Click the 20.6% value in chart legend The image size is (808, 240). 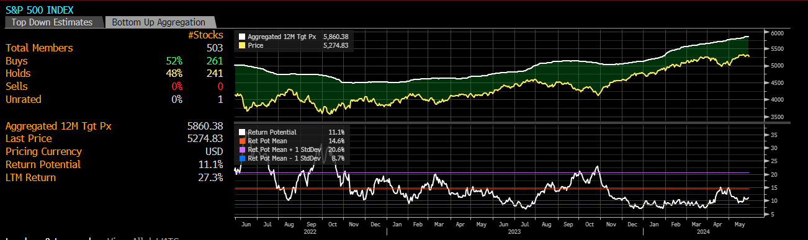pyautogui.click(x=336, y=149)
